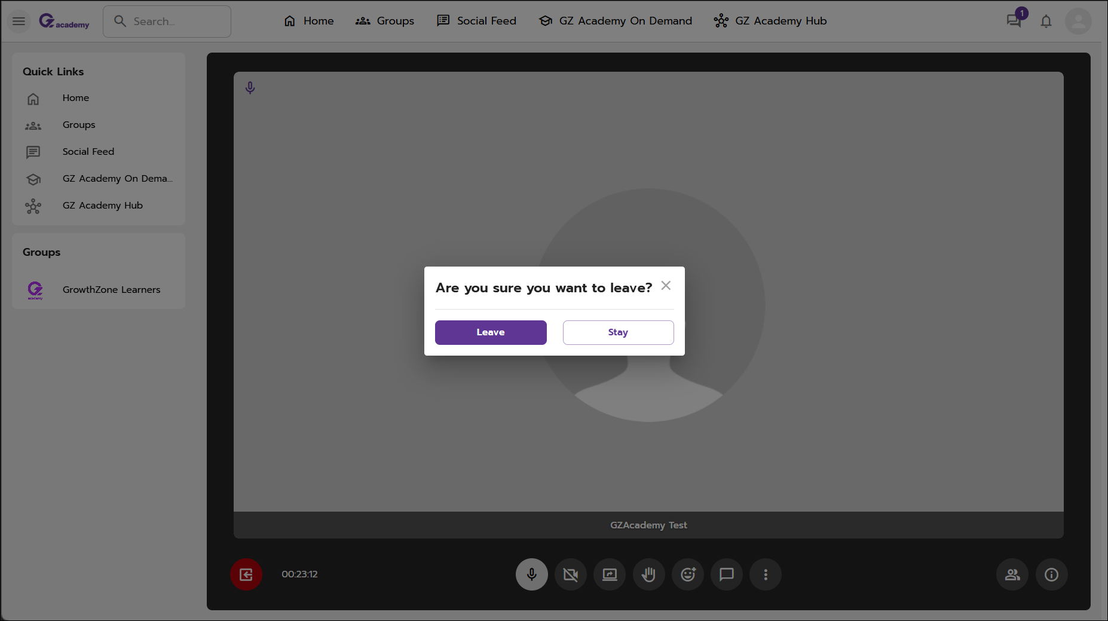The width and height of the screenshot is (1108, 621).
Task: Open the emoji reactions button
Action: click(x=688, y=574)
